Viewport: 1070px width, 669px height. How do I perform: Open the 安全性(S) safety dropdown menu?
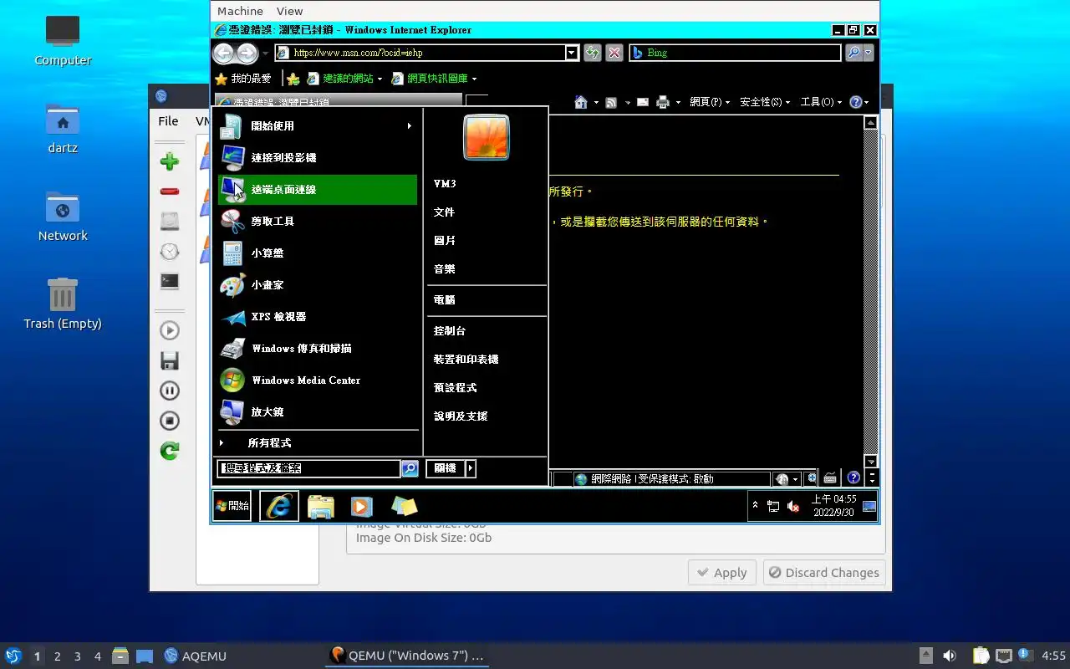(x=764, y=102)
